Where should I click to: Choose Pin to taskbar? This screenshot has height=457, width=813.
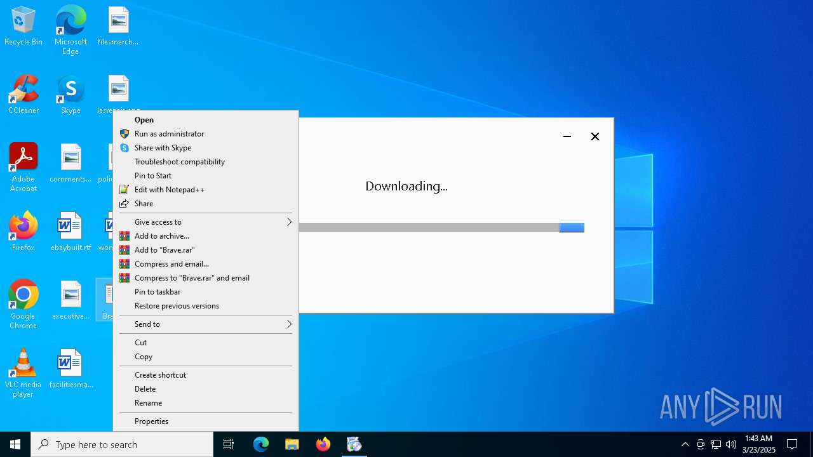pyautogui.click(x=206, y=292)
